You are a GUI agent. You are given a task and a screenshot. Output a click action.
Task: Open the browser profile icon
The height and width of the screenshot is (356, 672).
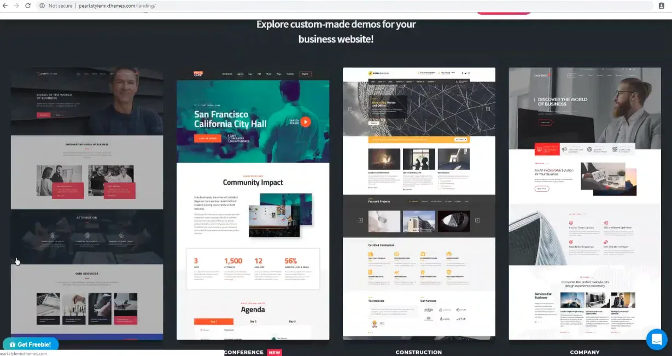pos(662,5)
